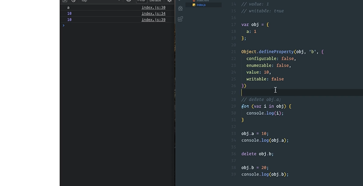363x186 pixels.
Task: Click the eye live expression icon
Action: 128,1
